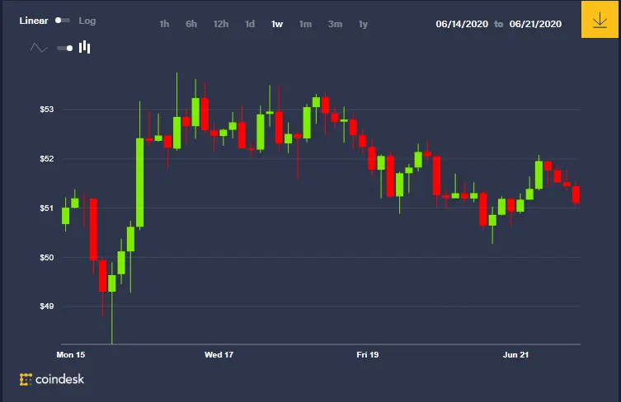Switch to the 1m time range

pyautogui.click(x=305, y=24)
